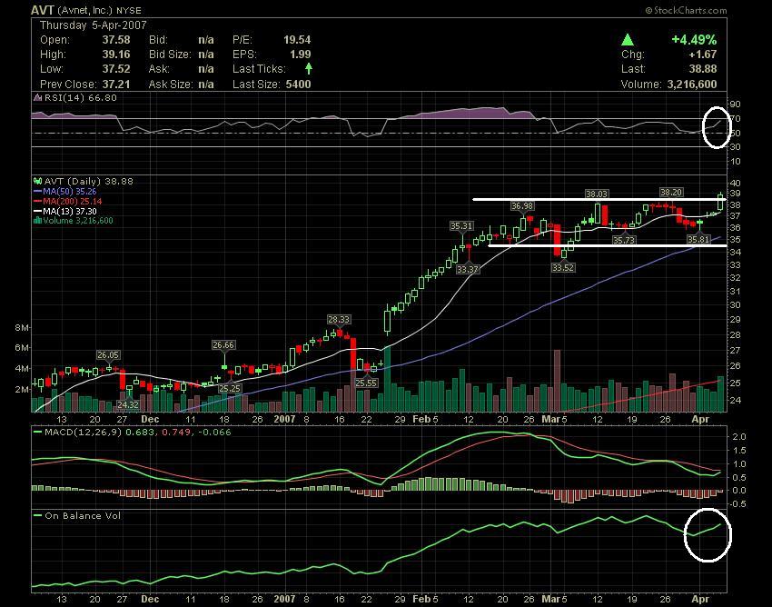
Task: Click the Feb label on price chart axis
Action: 421,419
